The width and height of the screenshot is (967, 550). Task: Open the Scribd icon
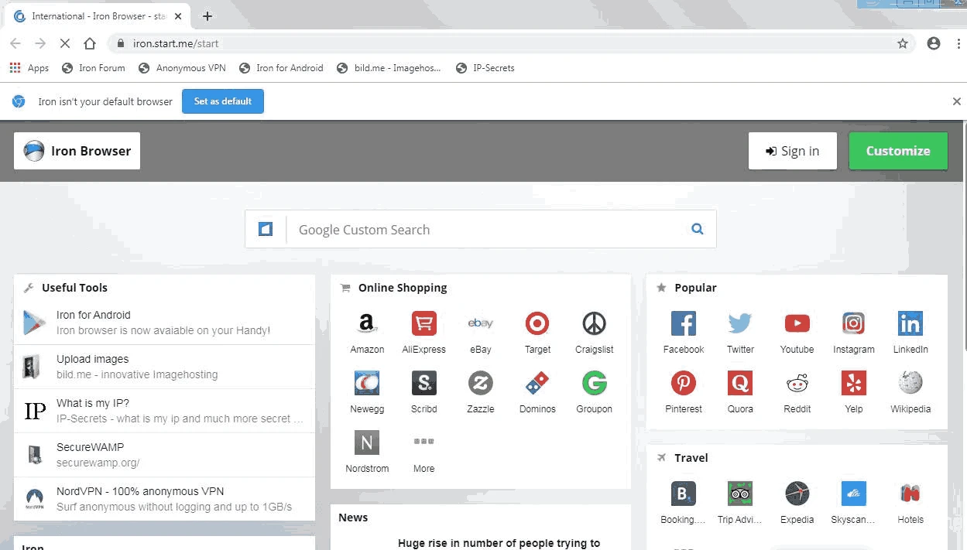click(423, 383)
